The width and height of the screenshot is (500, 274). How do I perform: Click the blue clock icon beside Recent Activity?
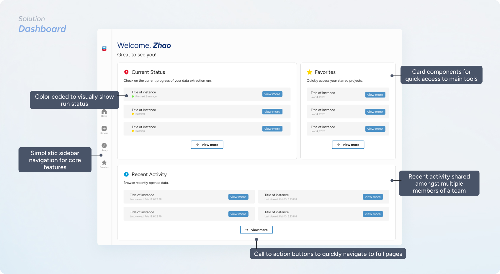pyautogui.click(x=126, y=174)
